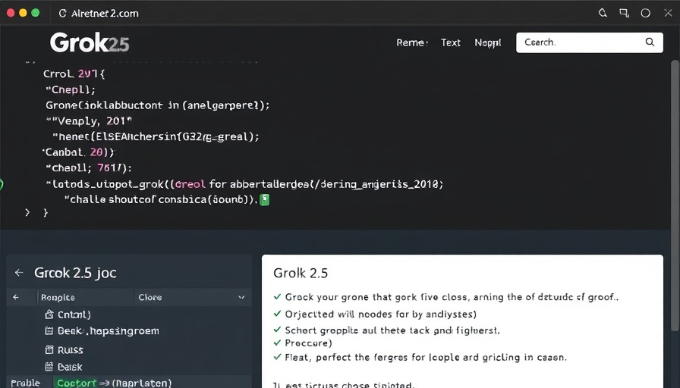Click the icon beside Beek .hapsingroem
Viewport: 680px width, 388px height.
tap(49, 331)
